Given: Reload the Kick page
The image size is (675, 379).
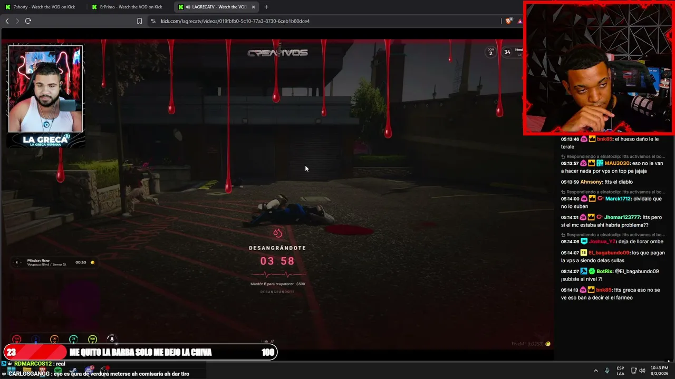Looking at the screenshot, I should (28, 21).
